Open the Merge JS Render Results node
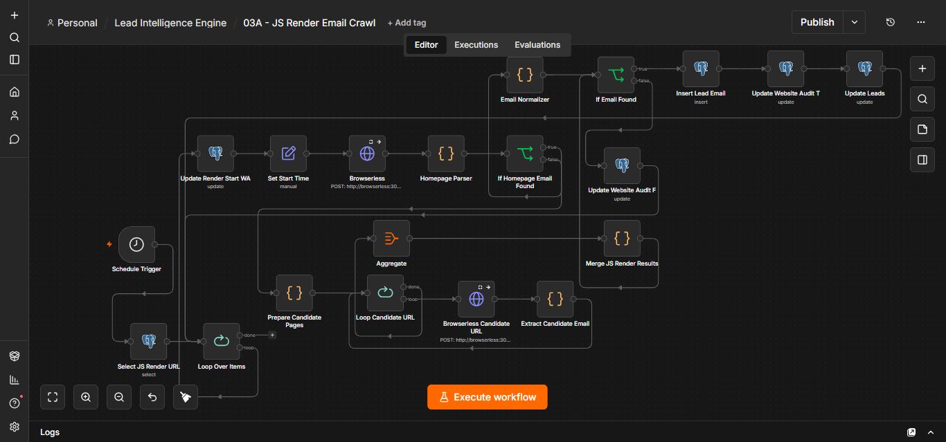The height and width of the screenshot is (442, 946). point(622,239)
